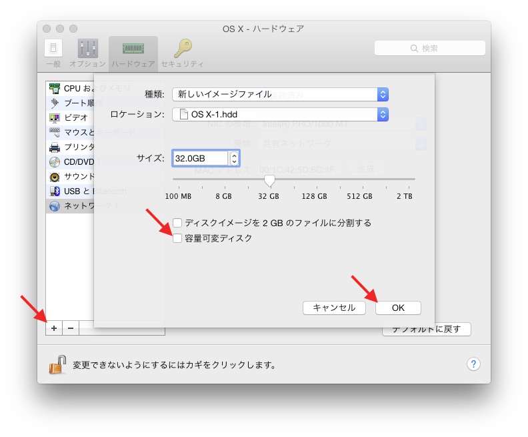Click the 8 GB slider label

point(223,196)
